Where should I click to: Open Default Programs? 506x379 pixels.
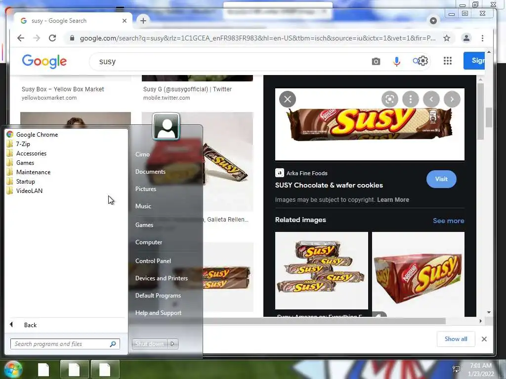click(x=158, y=296)
